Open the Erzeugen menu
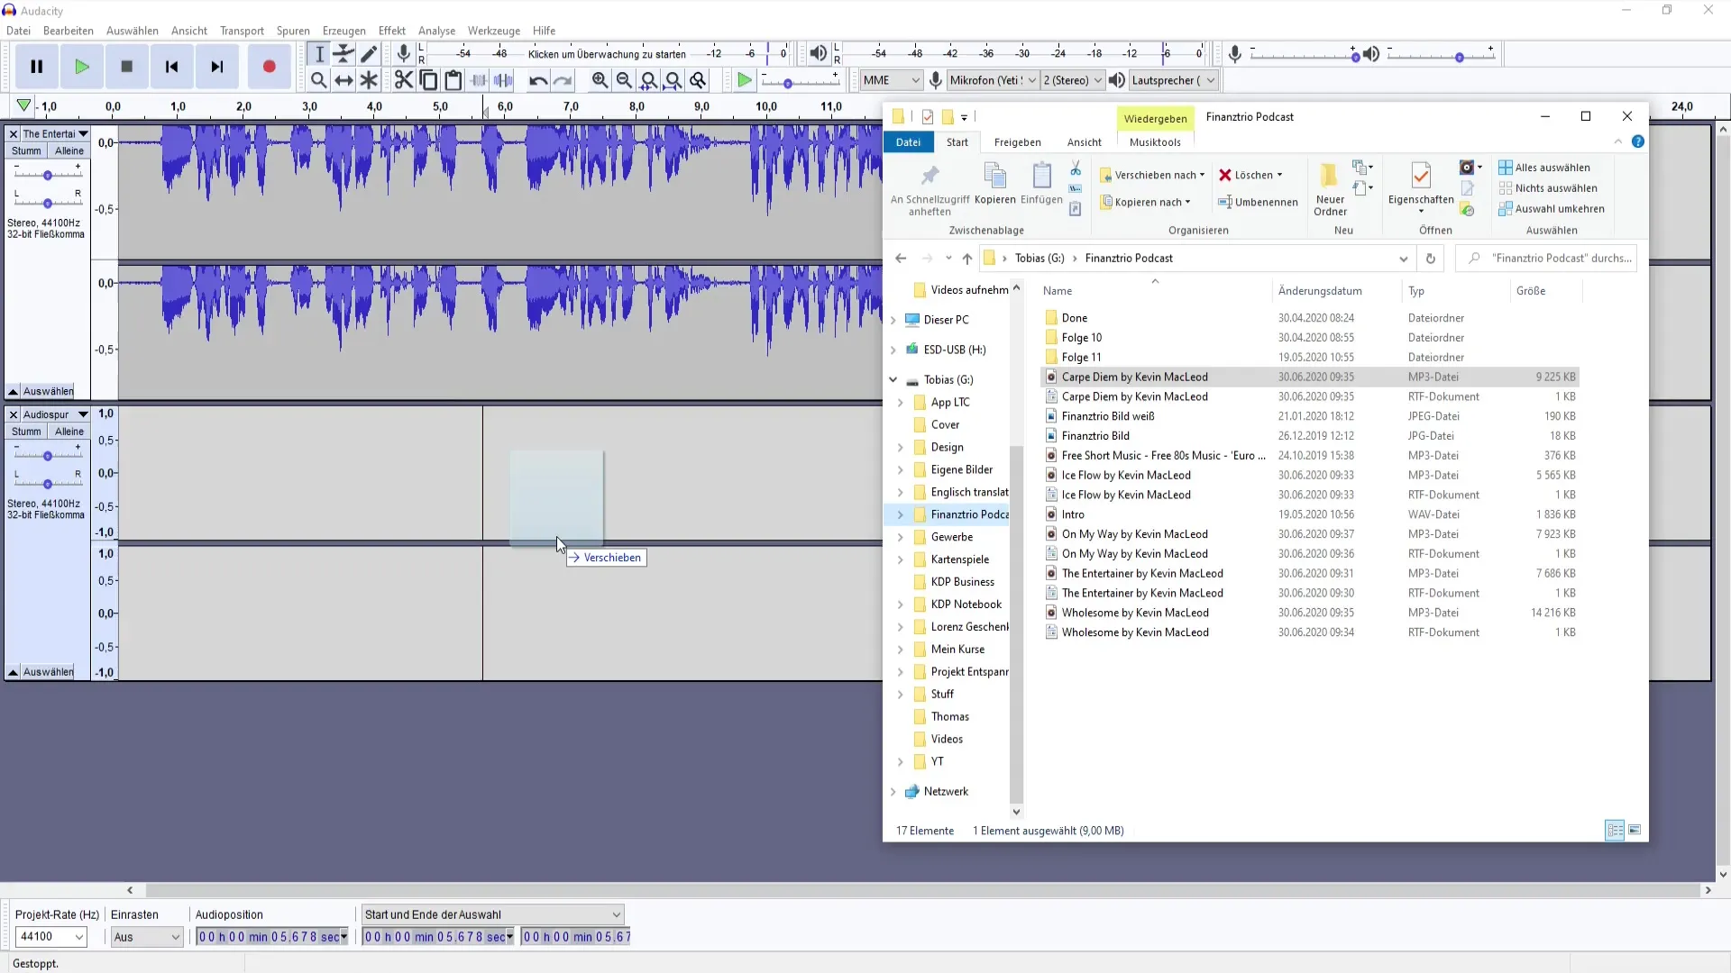 (344, 31)
